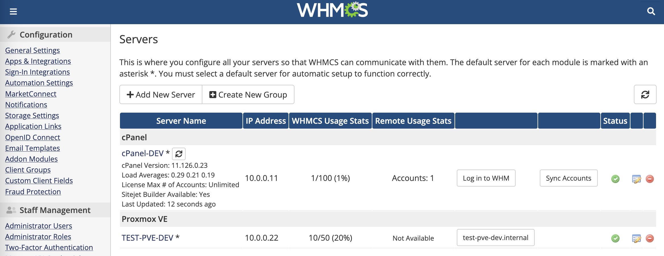
Task: Open the hamburger menu in the top navigation
Action: [13, 12]
